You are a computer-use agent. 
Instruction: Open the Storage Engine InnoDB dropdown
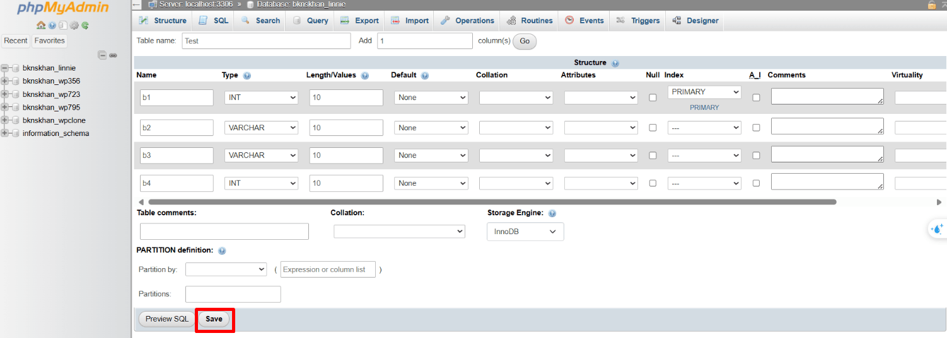coord(525,232)
